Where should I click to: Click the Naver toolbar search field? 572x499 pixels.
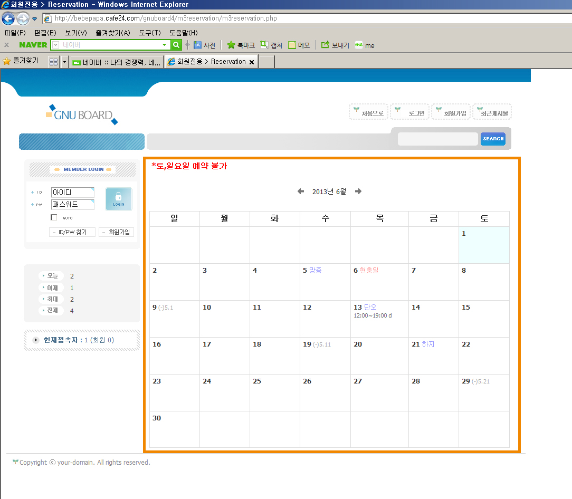pyautogui.click(x=110, y=45)
